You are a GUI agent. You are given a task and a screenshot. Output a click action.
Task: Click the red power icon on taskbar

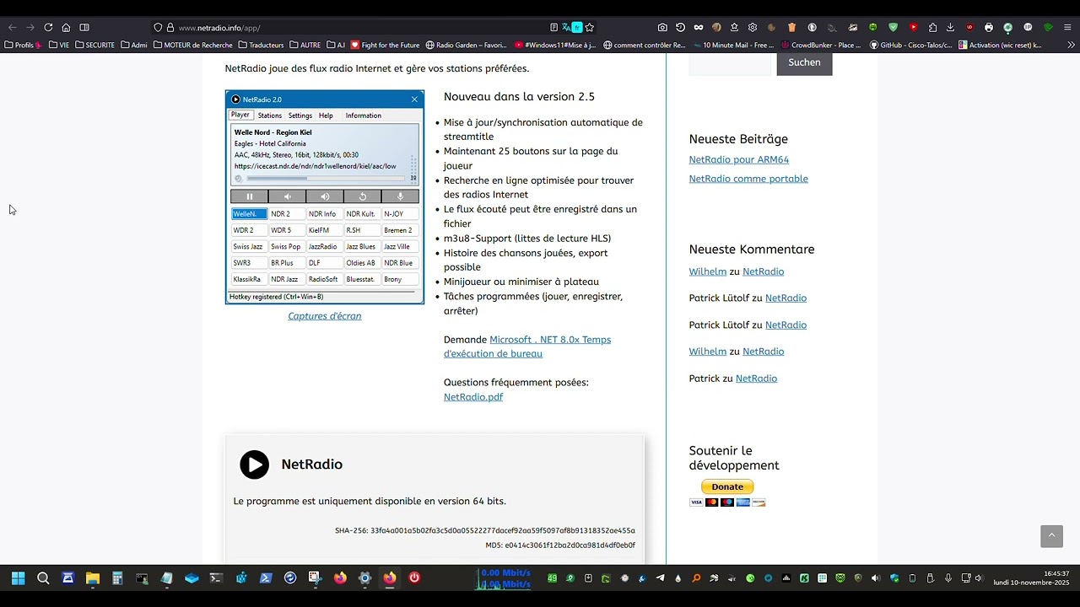[x=414, y=578]
